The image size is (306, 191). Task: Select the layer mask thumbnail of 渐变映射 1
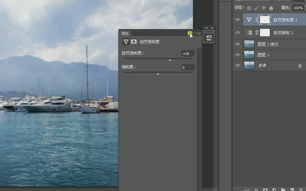click(265, 32)
